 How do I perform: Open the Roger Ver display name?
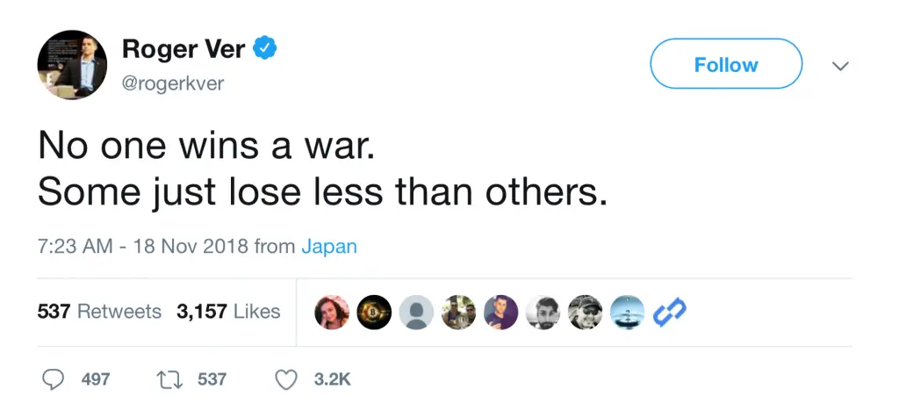point(183,49)
